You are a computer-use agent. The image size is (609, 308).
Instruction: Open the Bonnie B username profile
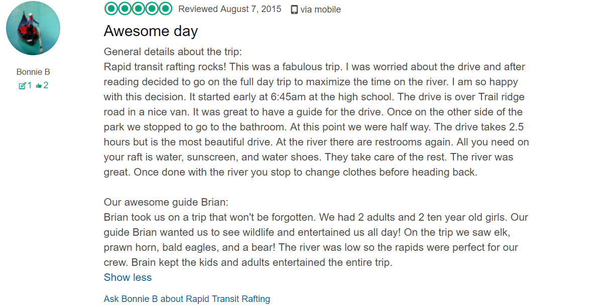click(x=33, y=72)
